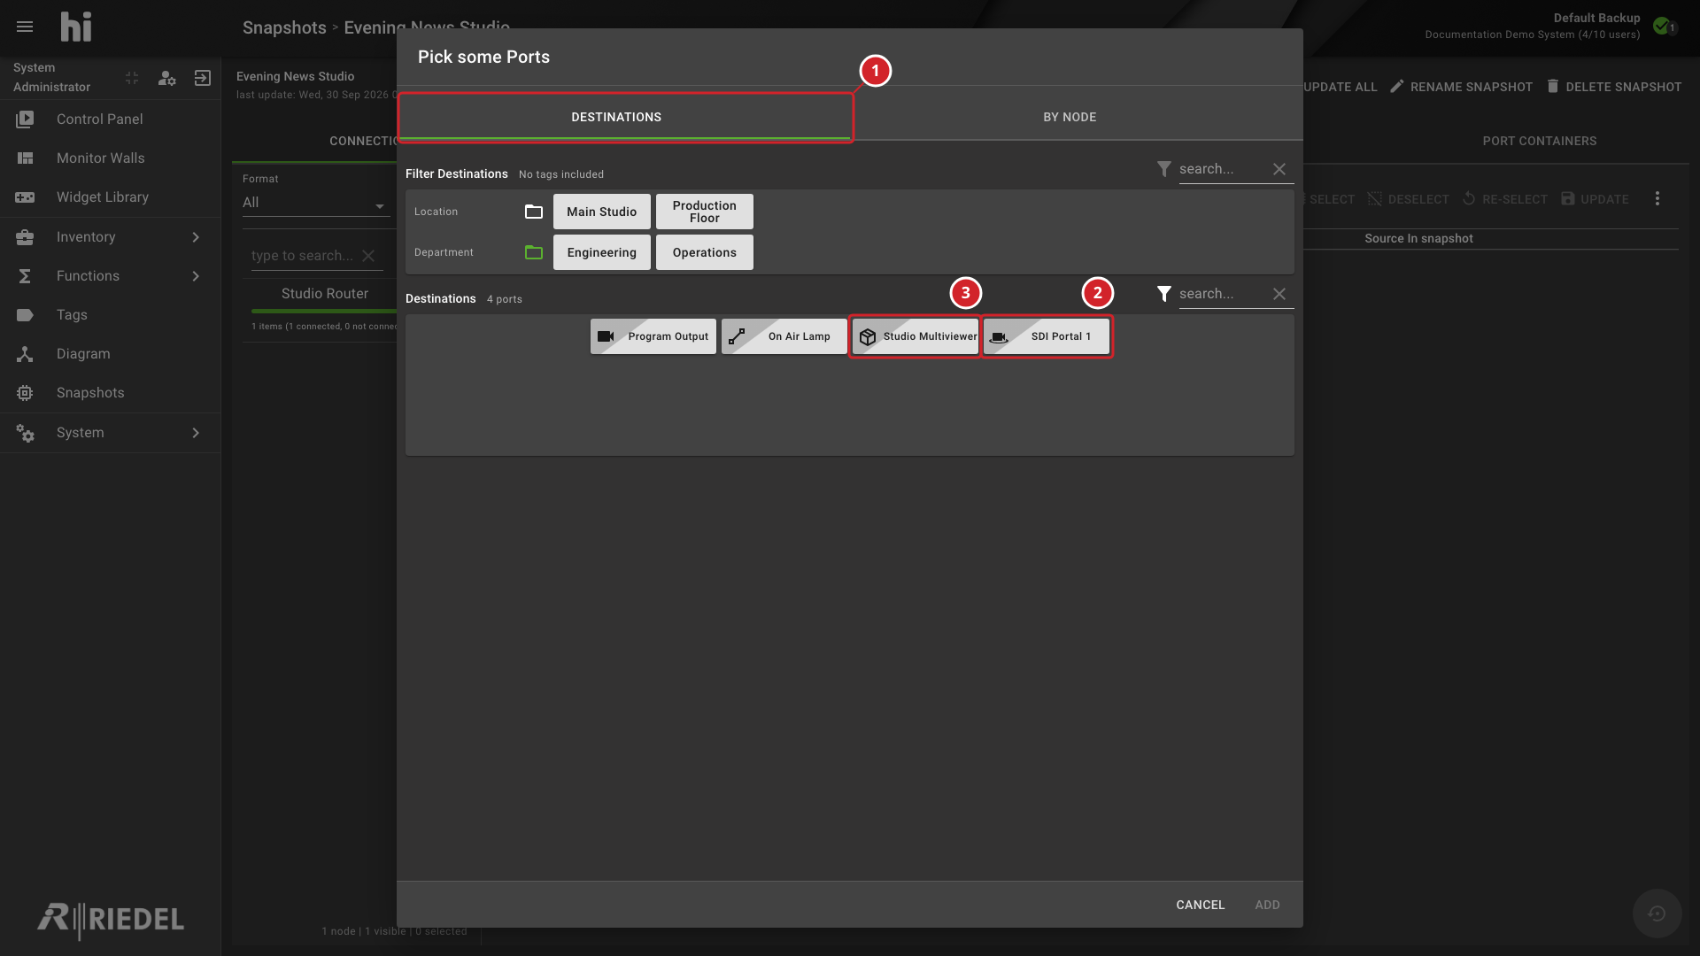The image size is (1700, 956).
Task: Click Rename Snapshot button
Action: pos(1461,87)
